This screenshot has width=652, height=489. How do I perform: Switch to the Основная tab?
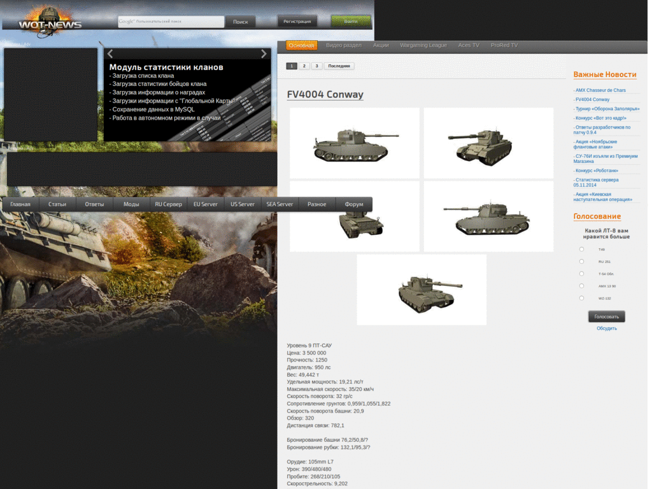(x=301, y=45)
